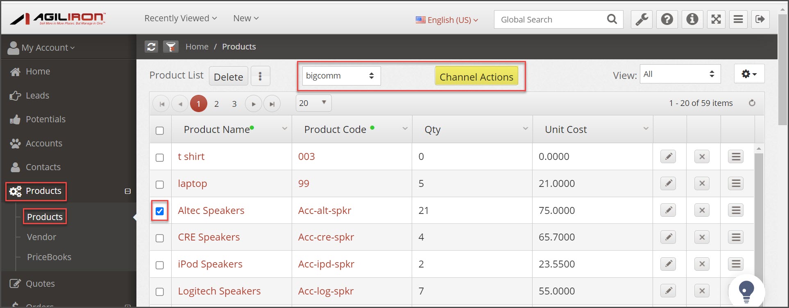Screen dimensions: 789x308
Task: Check the Logitech Speakers checkbox
Action: (160, 292)
